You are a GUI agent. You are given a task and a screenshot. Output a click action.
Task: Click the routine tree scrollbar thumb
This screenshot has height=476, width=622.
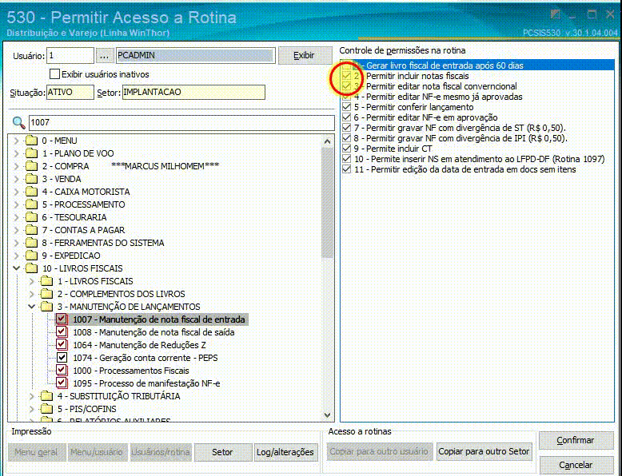[x=327, y=203]
